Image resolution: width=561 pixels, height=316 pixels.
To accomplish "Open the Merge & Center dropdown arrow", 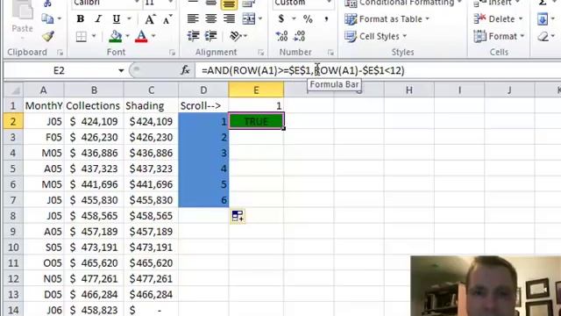I will pos(260,18).
